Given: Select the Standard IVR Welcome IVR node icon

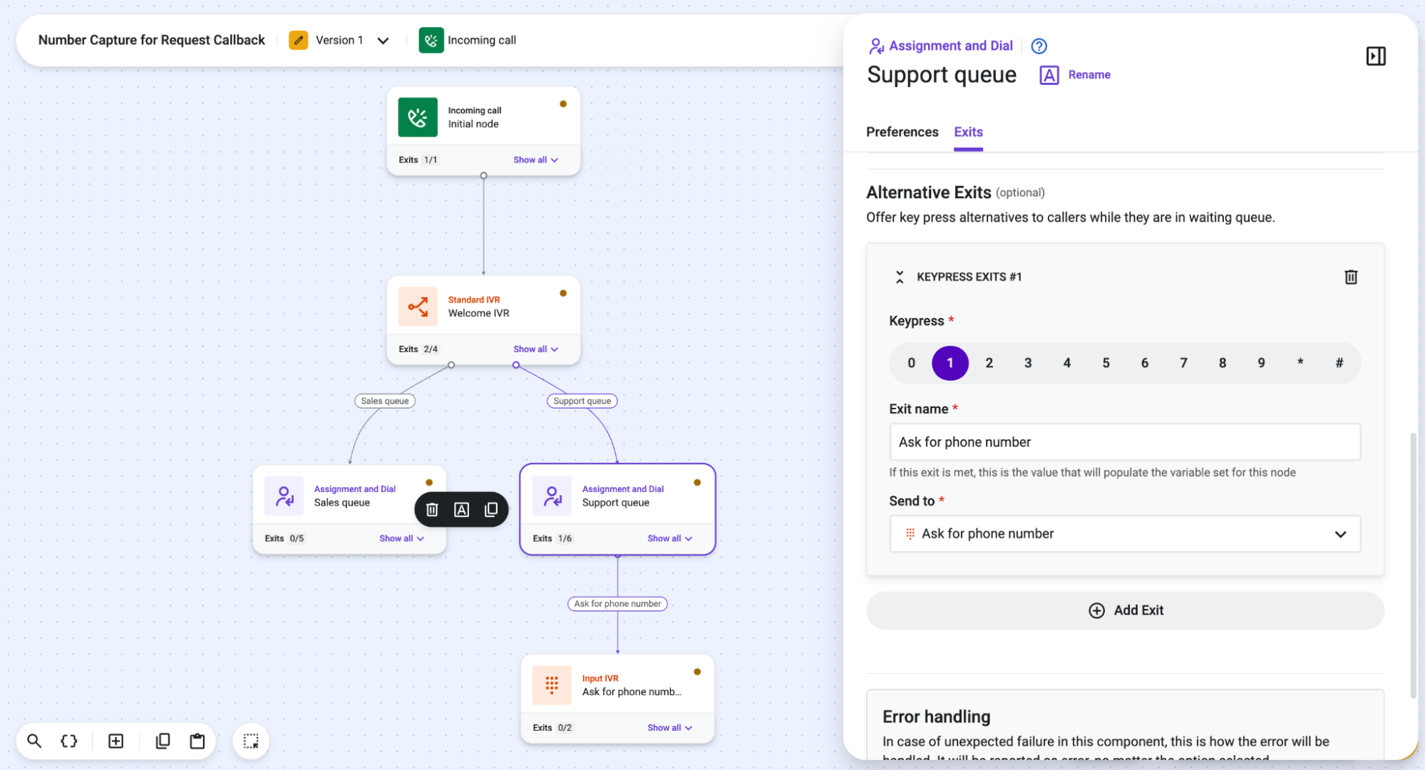Looking at the screenshot, I should coord(418,307).
